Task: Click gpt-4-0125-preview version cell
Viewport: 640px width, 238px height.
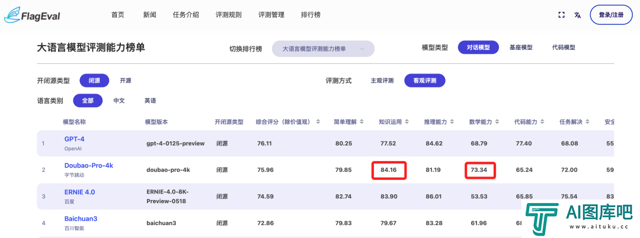Action: pyautogui.click(x=175, y=143)
